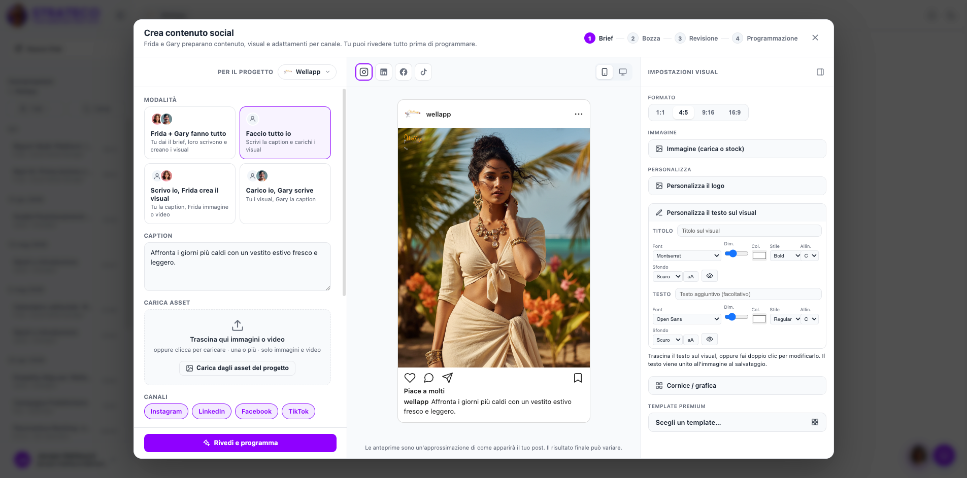Screen dimensions: 967x478
Task: Open Open Sans font dropdown for Testo
Action: point(687,319)
